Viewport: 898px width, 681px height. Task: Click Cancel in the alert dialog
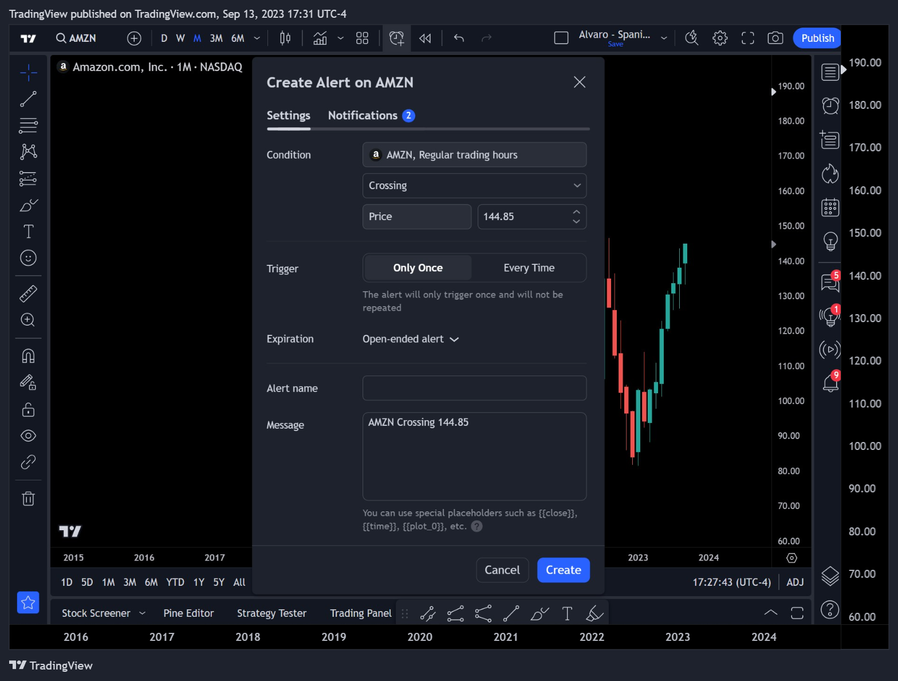[502, 570]
